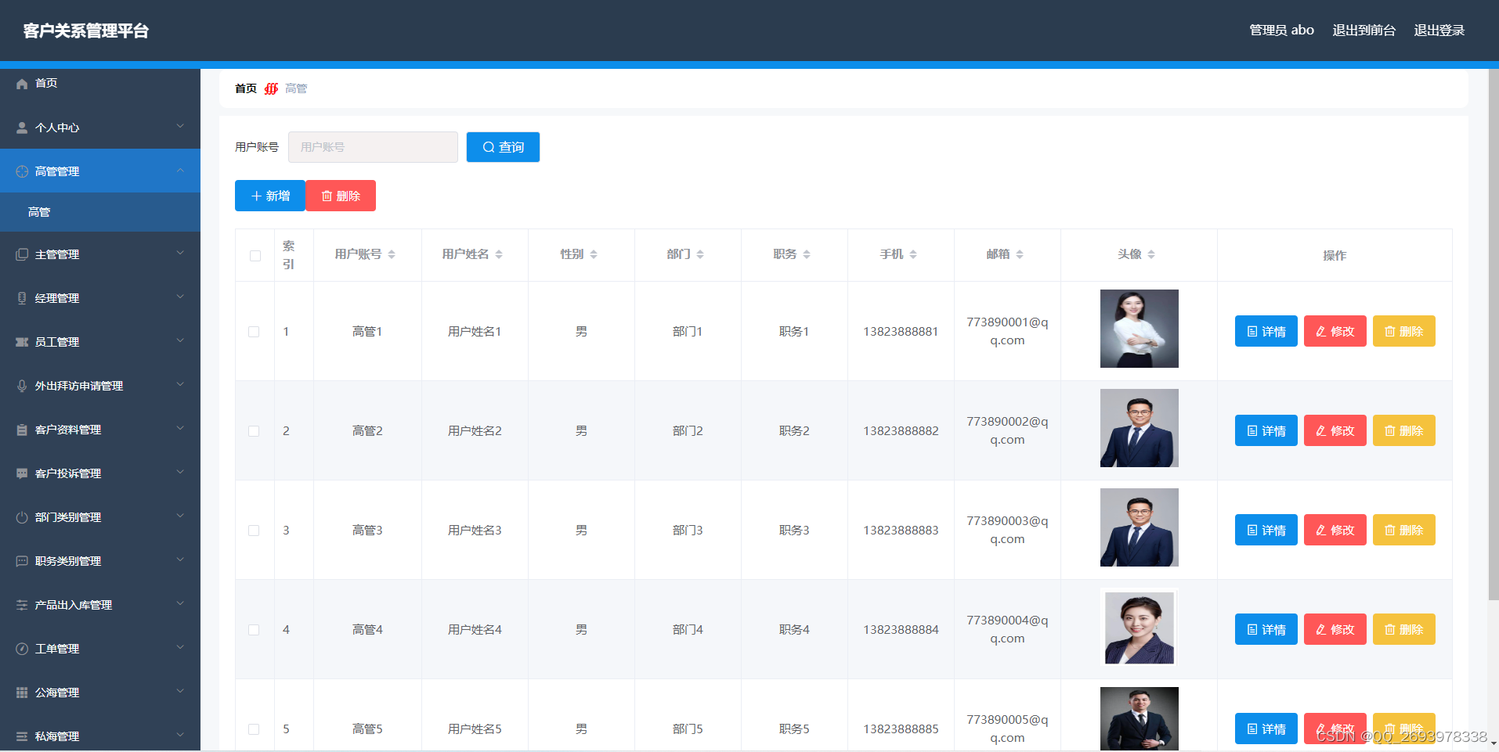Click the grid icon for 公海管理

[22, 693]
